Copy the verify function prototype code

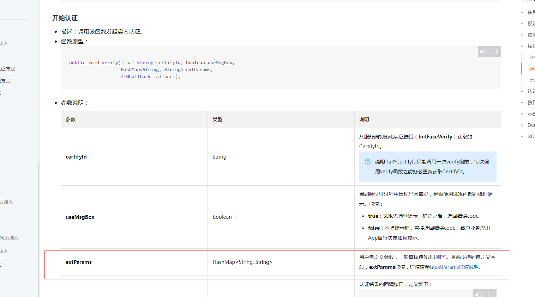[495, 51]
